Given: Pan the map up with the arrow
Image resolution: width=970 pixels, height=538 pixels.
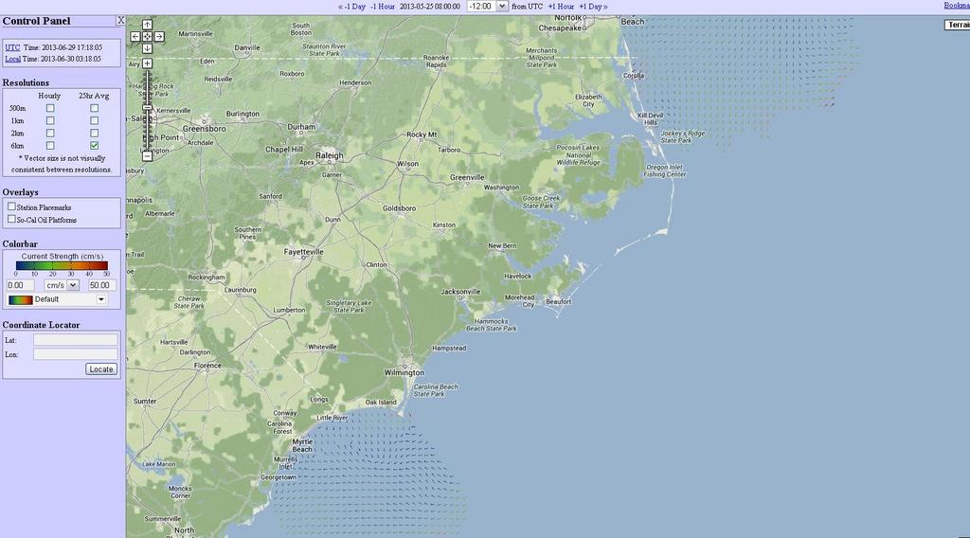Looking at the screenshot, I should point(147,25).
